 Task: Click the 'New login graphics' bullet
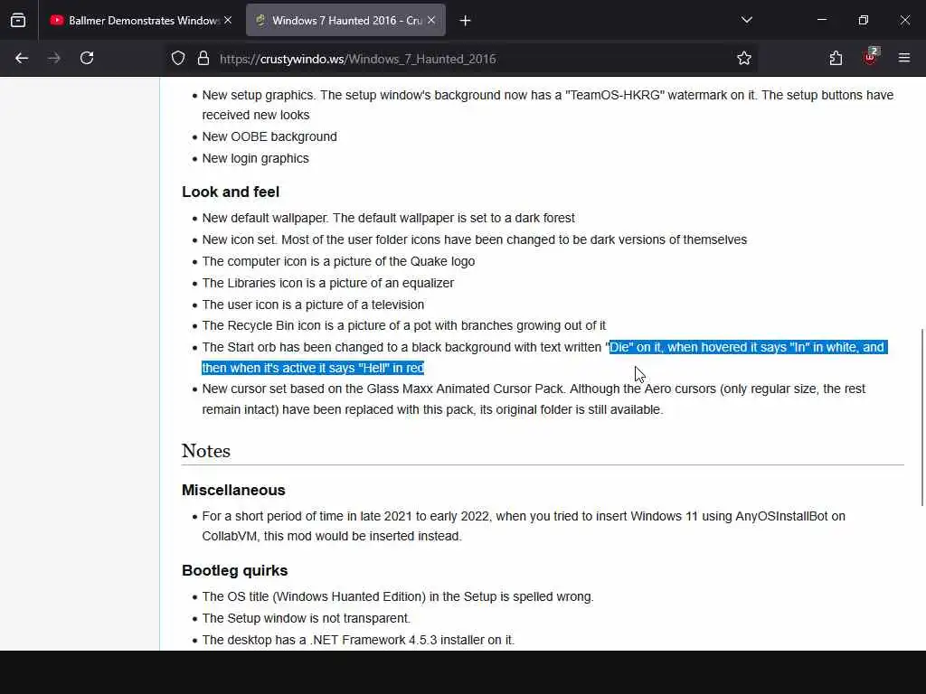(255, 158)
